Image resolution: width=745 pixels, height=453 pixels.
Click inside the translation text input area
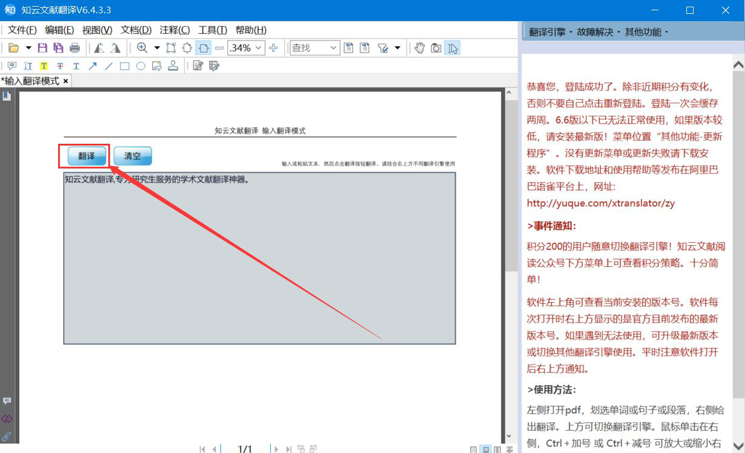(259, 258)
